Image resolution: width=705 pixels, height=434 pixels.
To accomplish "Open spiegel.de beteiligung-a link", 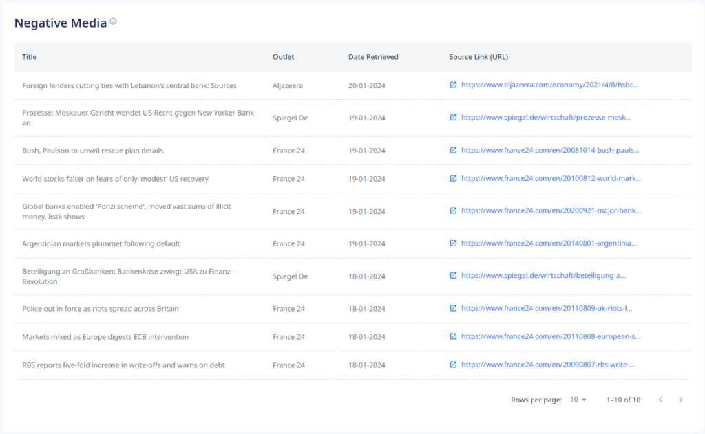I will pyautogui.click(x=544, y=275).
